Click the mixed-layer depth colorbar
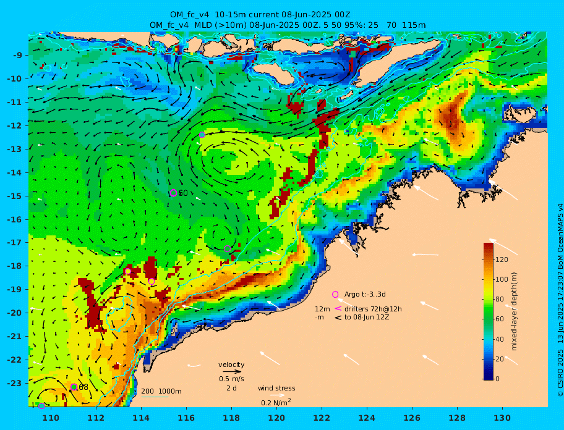The image size is (564, 430). point(489,311)
